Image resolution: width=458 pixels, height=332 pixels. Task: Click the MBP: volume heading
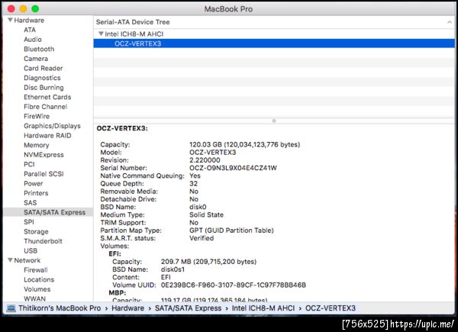pos(118,292)
